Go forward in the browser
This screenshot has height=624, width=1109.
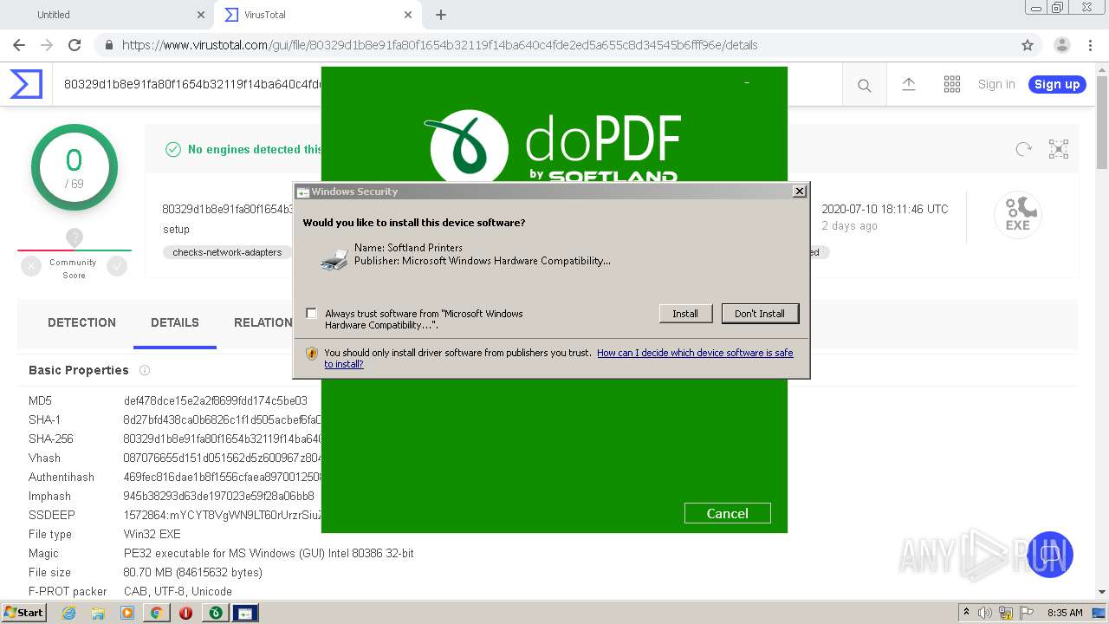(47, 45)
